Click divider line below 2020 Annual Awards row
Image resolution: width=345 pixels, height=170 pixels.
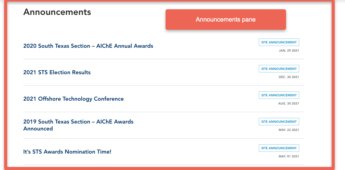tap(164, 59)
